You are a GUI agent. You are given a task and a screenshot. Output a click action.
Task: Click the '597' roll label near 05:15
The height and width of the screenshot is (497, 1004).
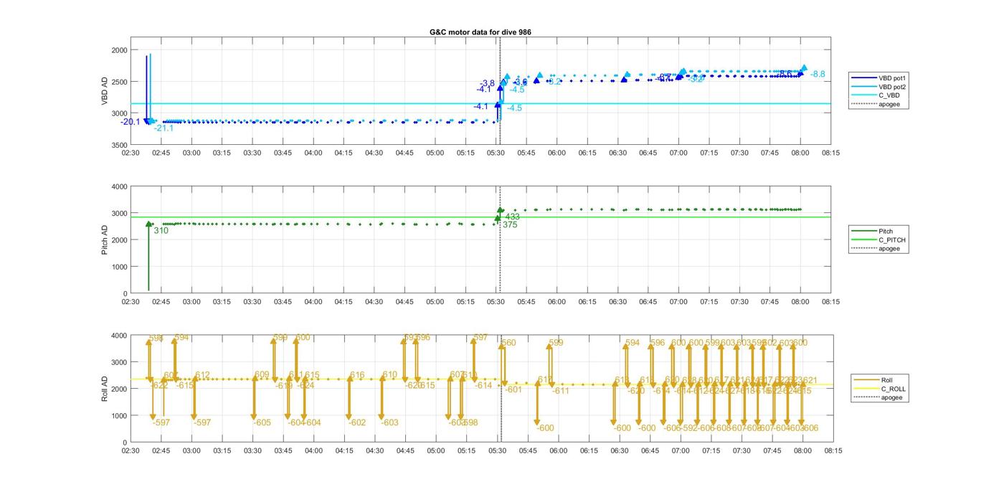[480, 337]
